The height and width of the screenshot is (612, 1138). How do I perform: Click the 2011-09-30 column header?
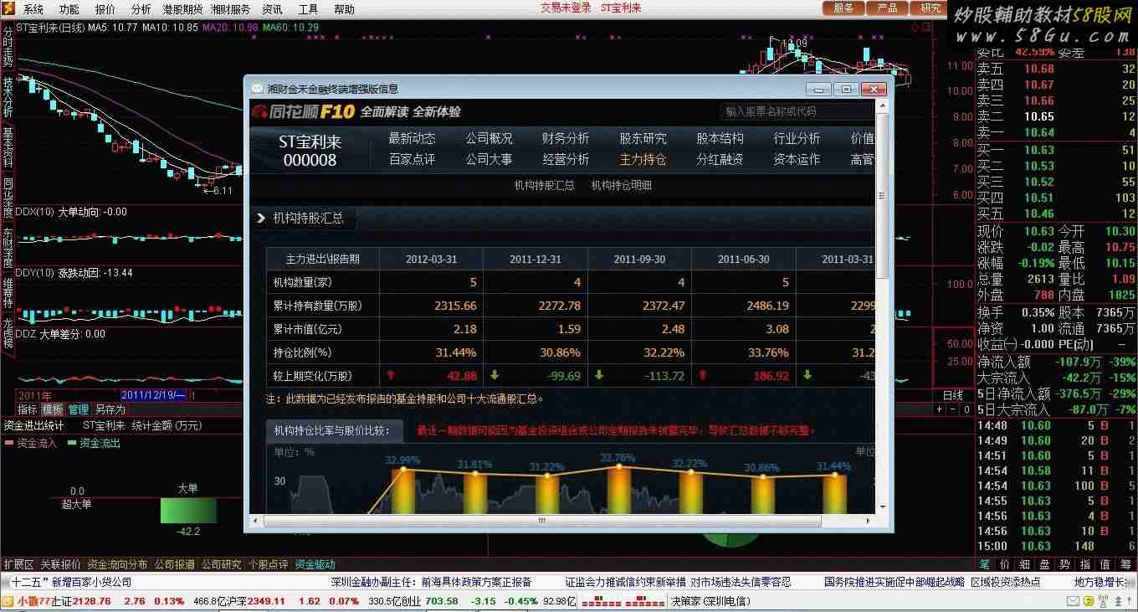point(639,260)
